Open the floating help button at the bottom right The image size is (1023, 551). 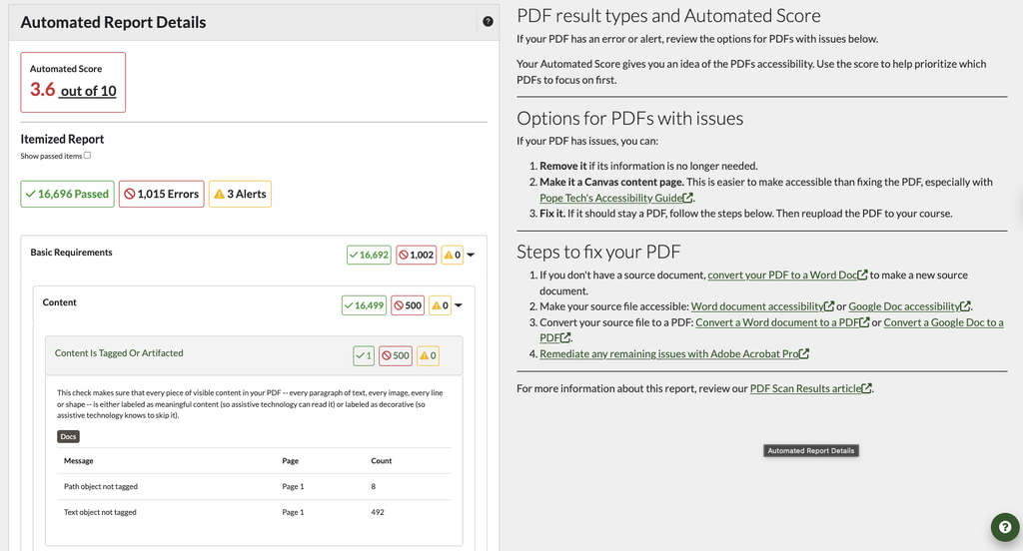click(x=1005, y=527)
